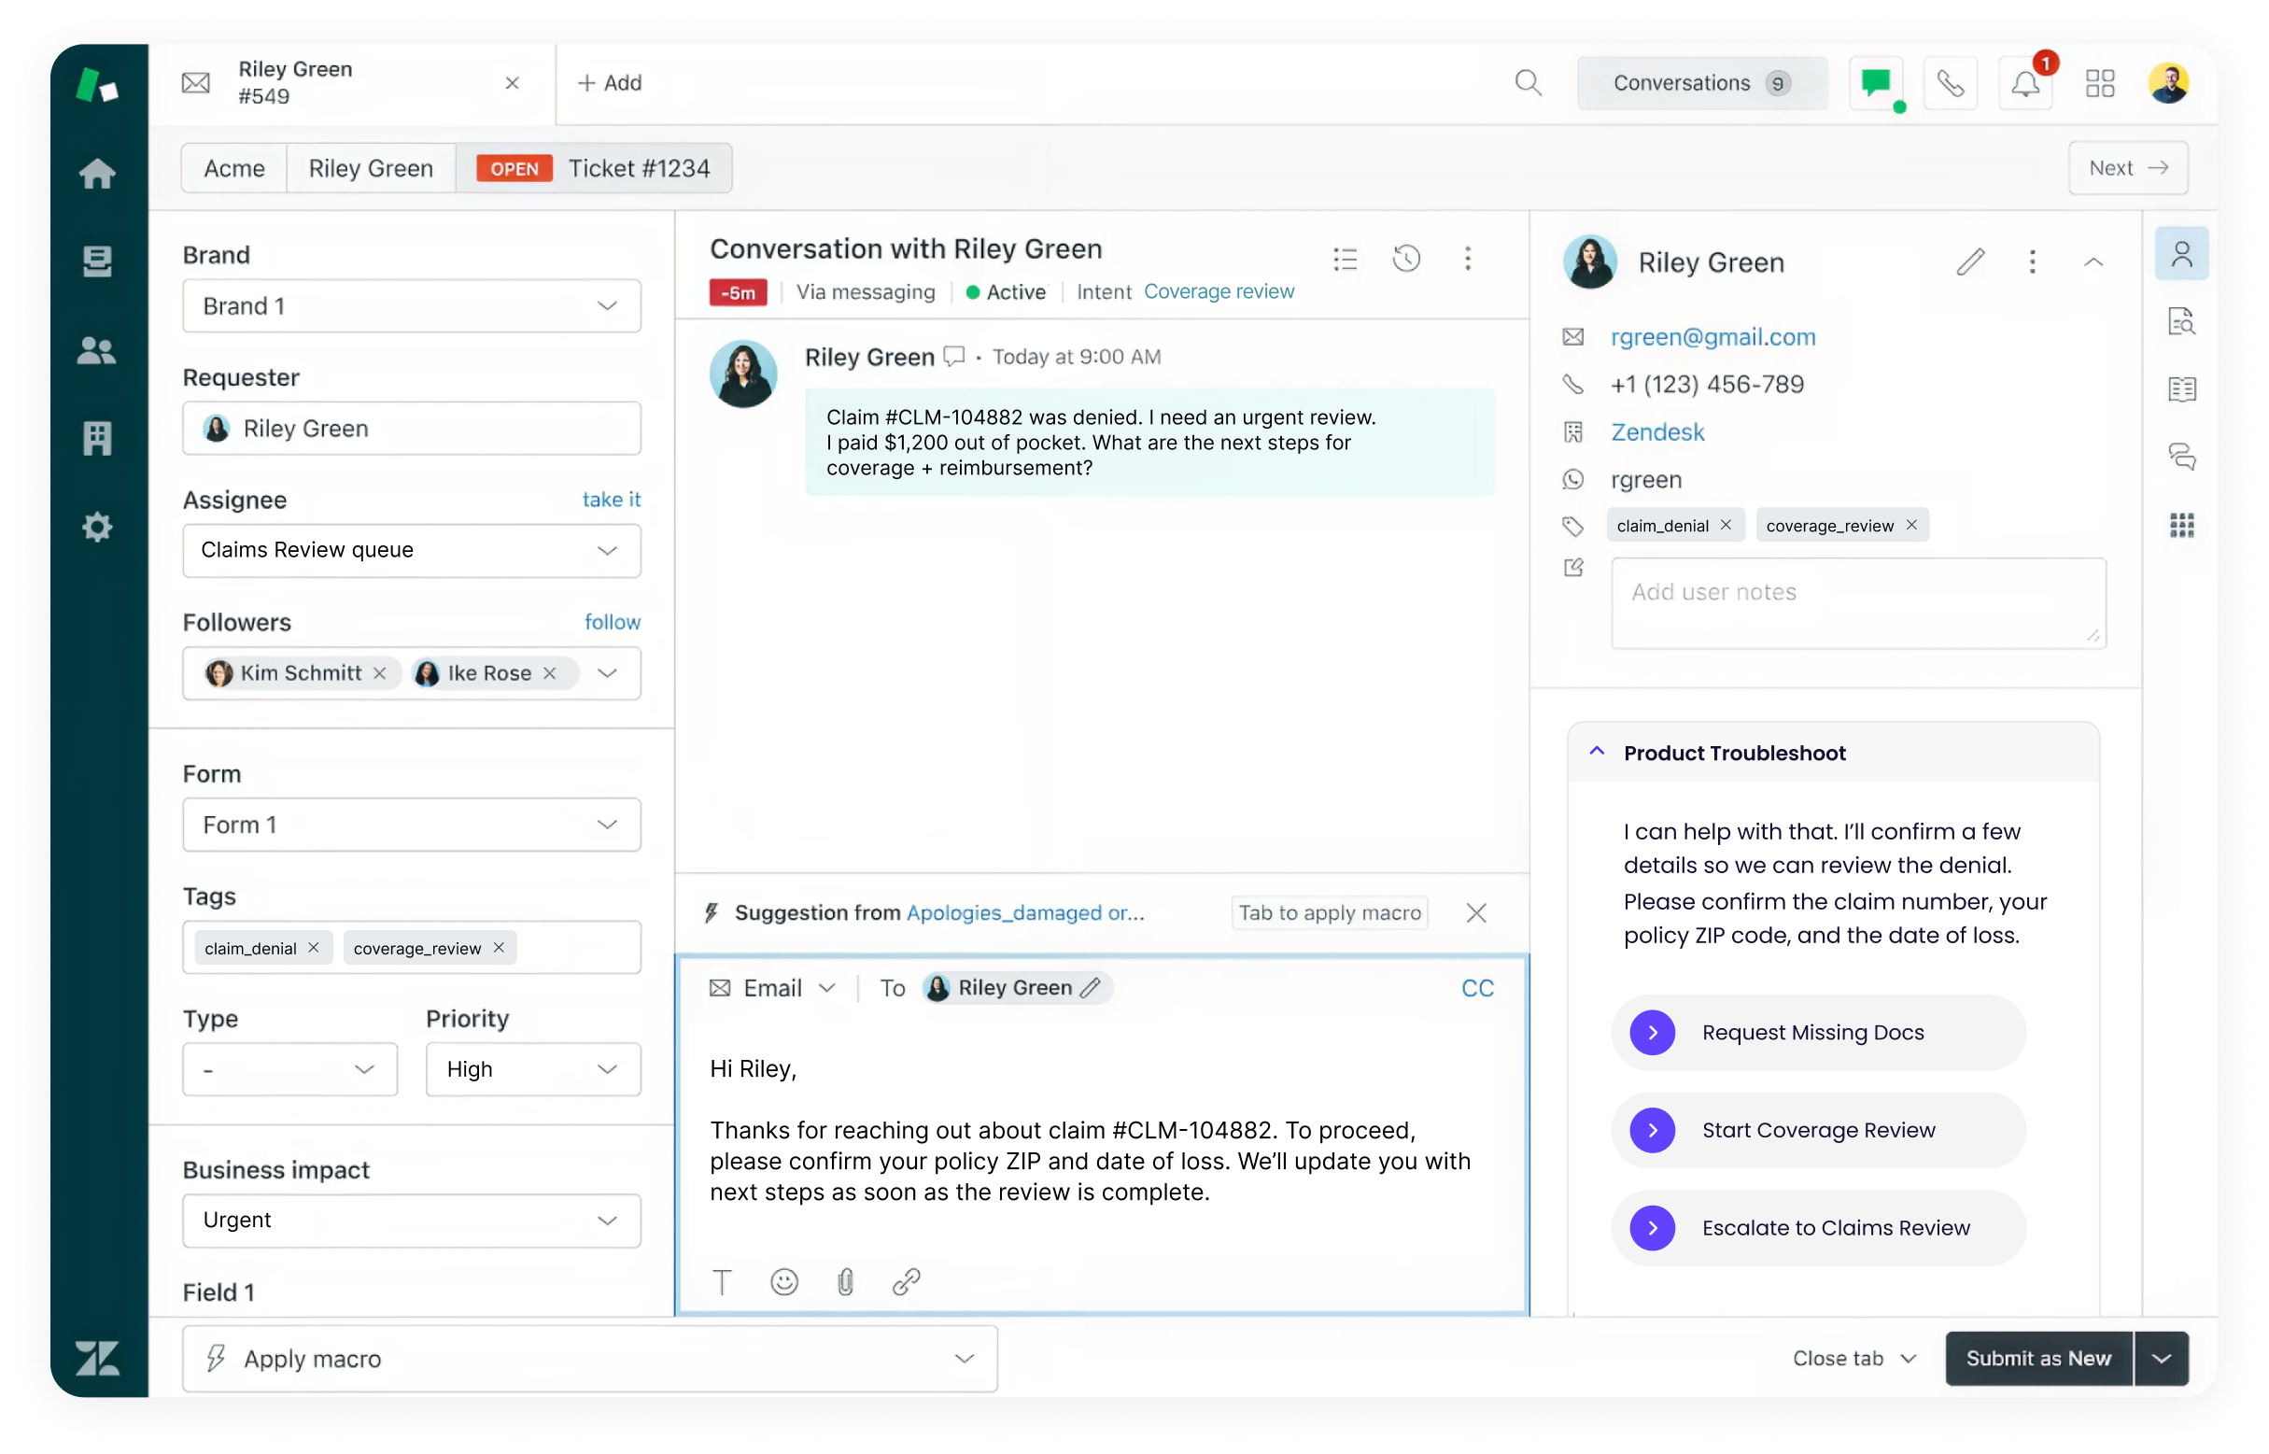Insert emoji using the smiley icon
2269x1454 pixels.
[783, 1281]
